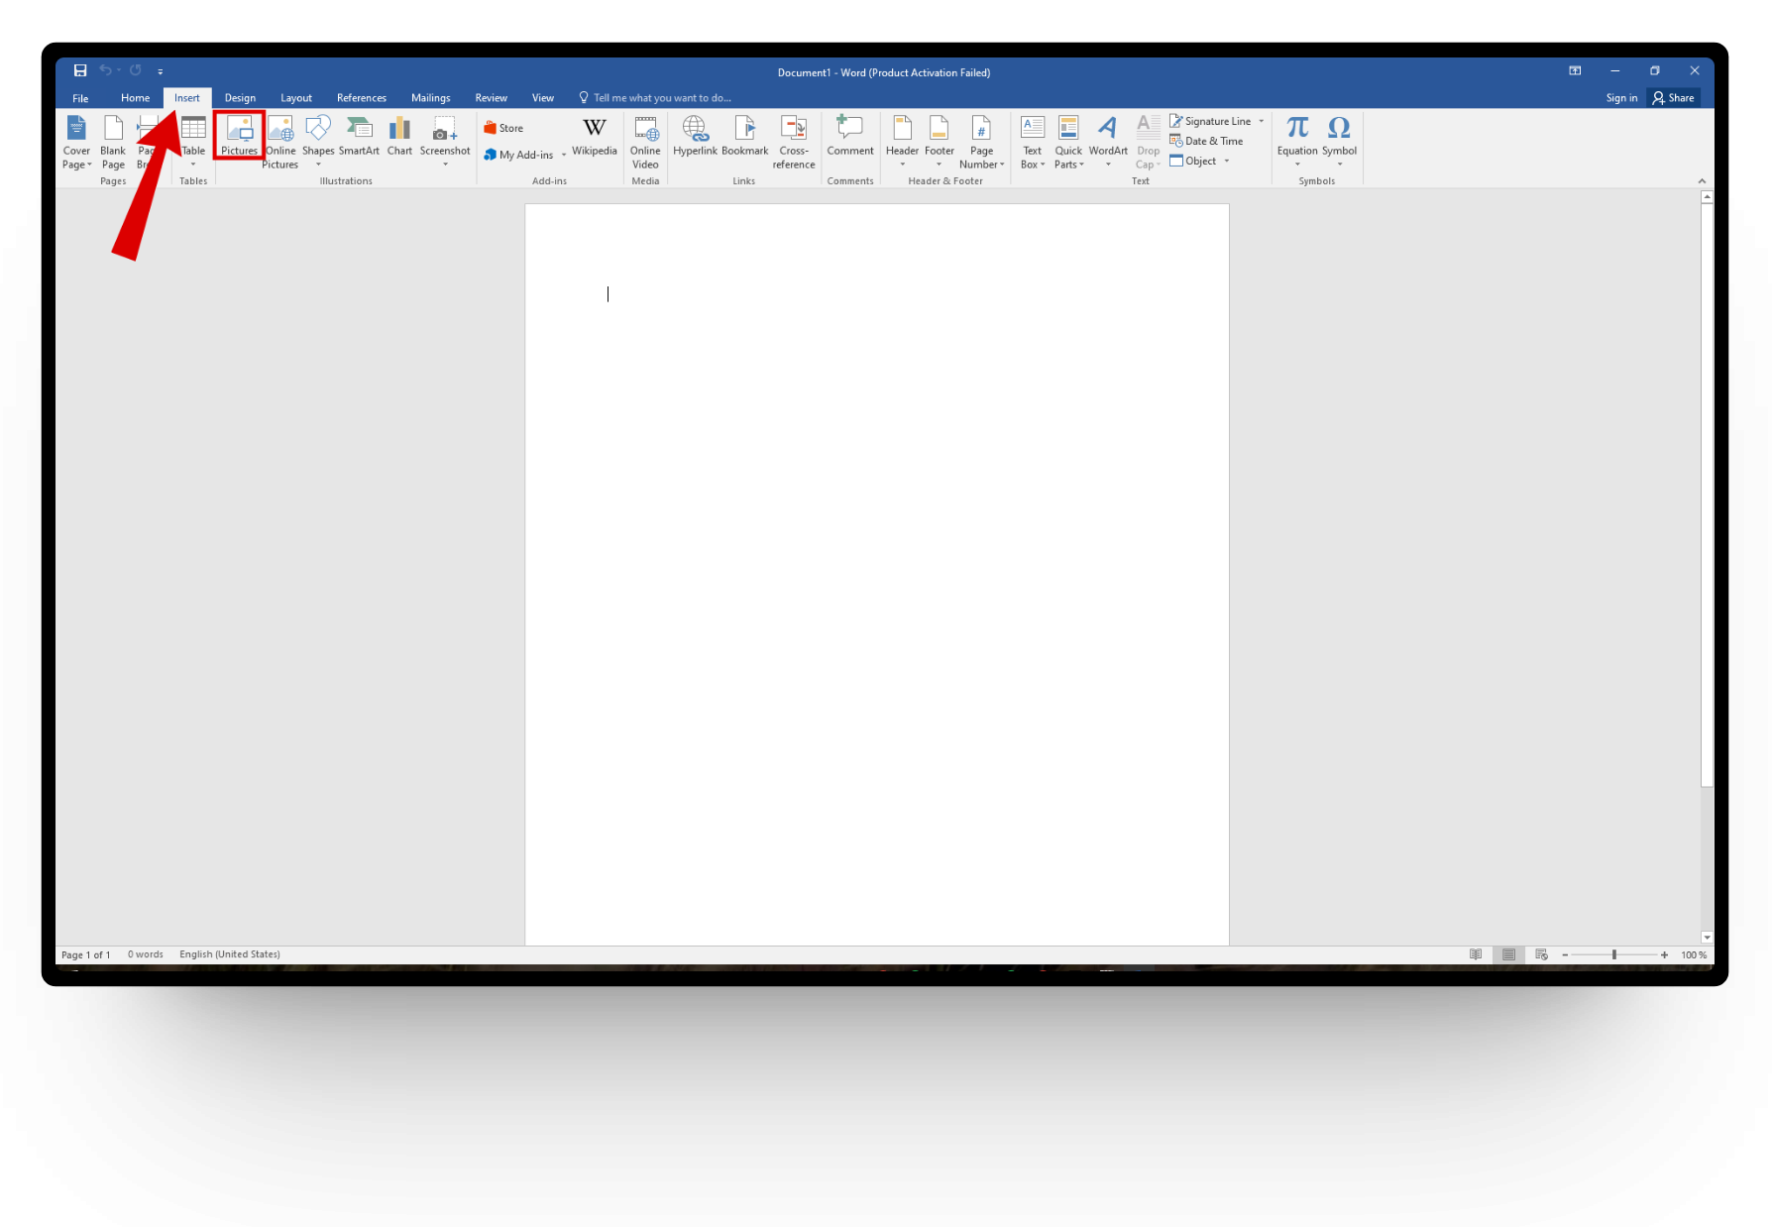Screen dimensions: 1772x1227
Task: Open the Office Store add-ins
Action: 503,128
